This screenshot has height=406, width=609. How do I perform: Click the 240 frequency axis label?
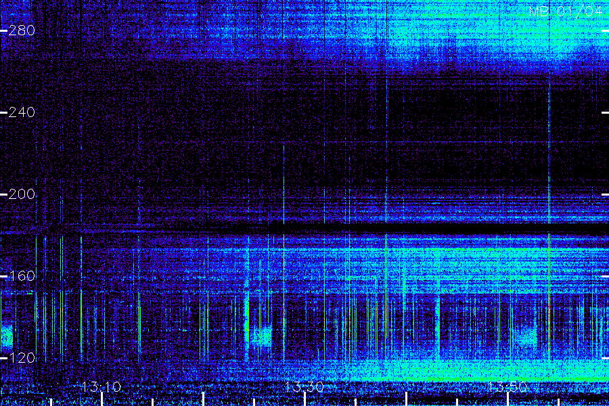click(x=22, y=112)
